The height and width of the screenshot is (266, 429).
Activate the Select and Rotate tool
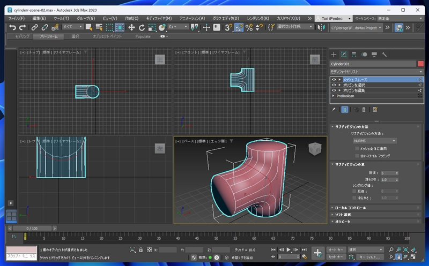tap(142, 27)
